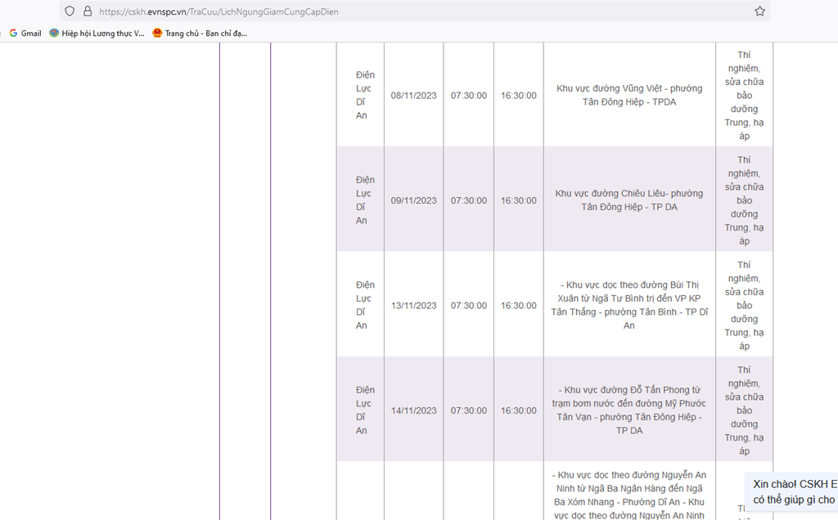Click the date cell 13/11/2023
Viewport: 838px width, 520px height.
(x=413, y=306)
